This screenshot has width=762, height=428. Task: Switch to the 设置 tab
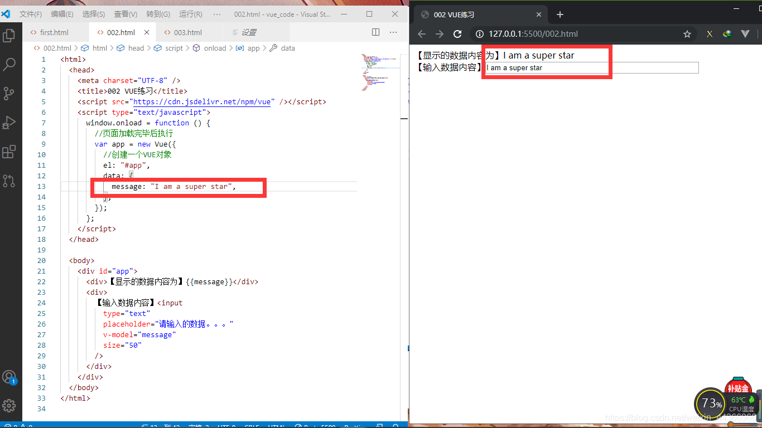pos(249,32)
